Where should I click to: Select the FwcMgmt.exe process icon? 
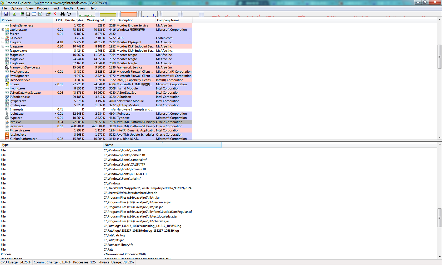[7, 76]
